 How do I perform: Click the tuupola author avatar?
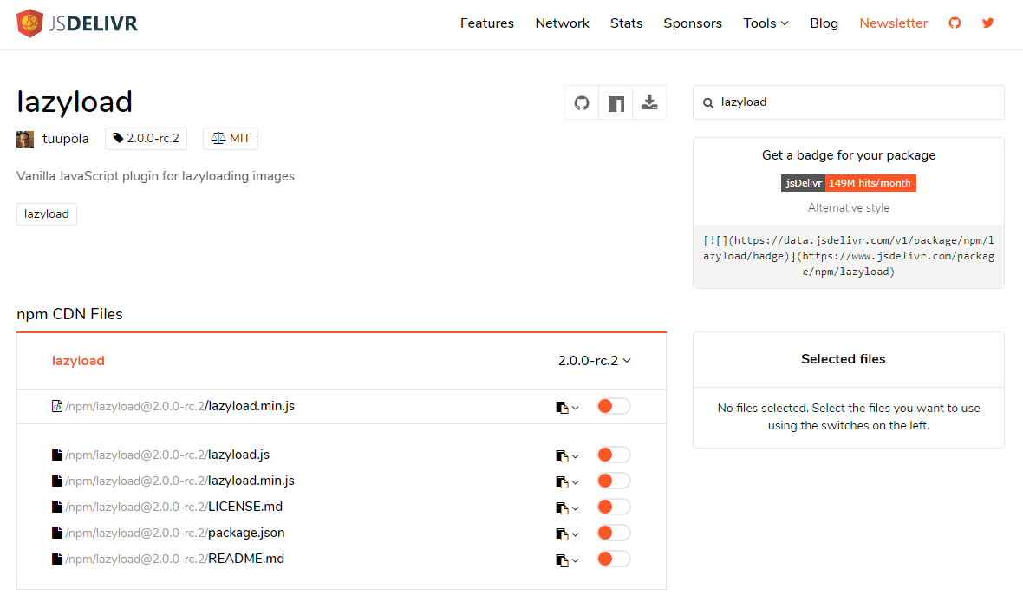pos(25,139)
